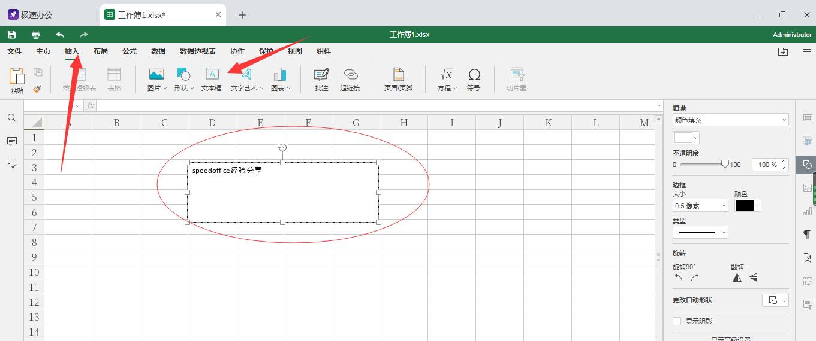This screenshot has width=816, height=341.
Task: Open paragraph settings pilcrow icon
Action: point(807,234)
